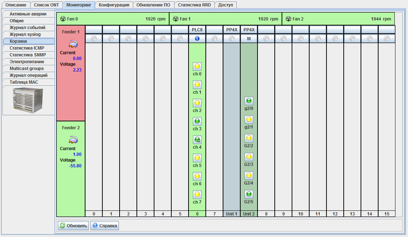Viewport: 408px width, 237px height.
Task: Select Корзина in the sidebar
Action: (x=29, y=41)
